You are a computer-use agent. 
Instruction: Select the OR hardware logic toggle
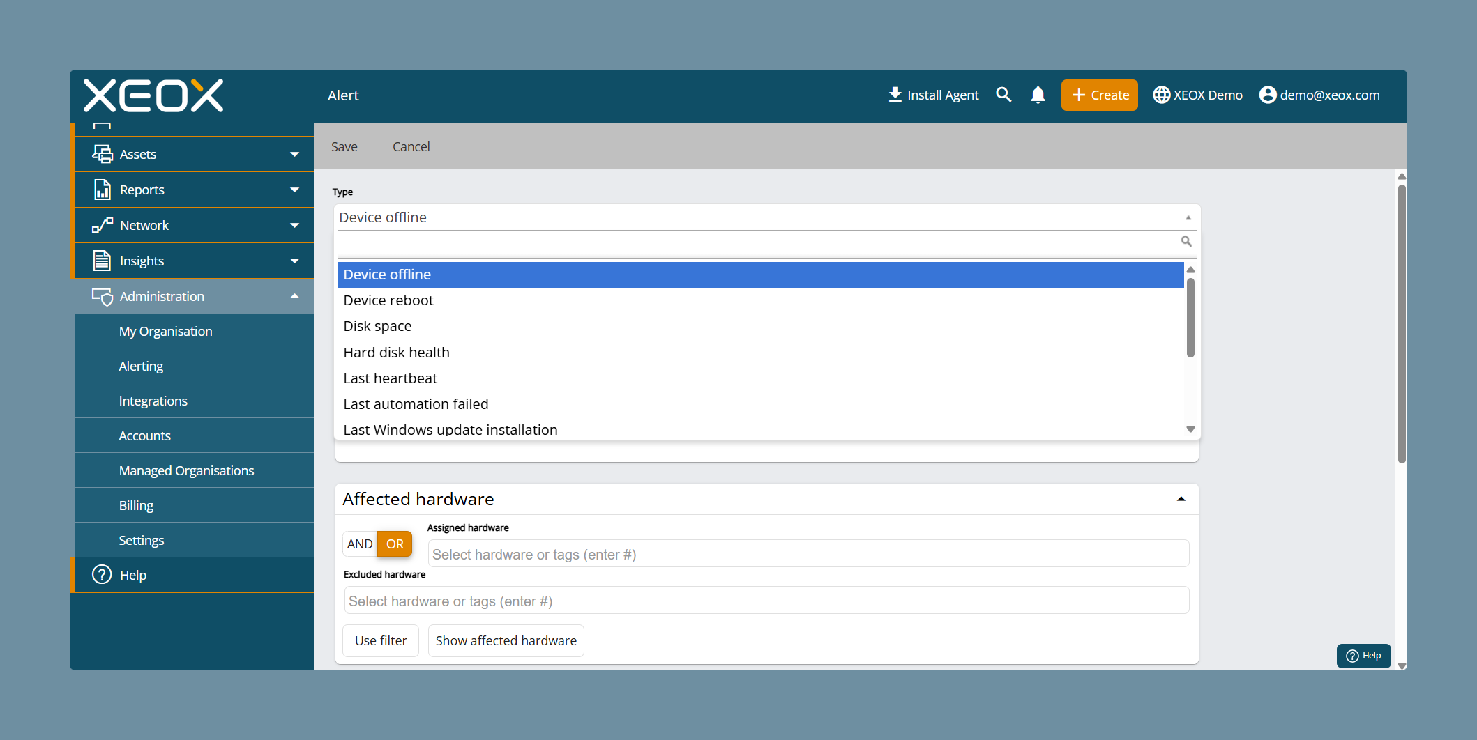click(x=395, y=544)
